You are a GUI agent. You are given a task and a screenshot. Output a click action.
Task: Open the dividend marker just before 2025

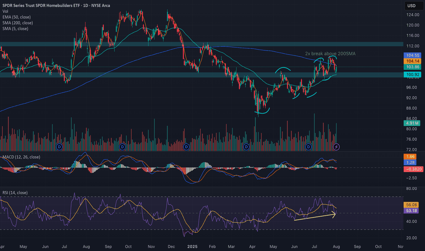tap(186, 147)
